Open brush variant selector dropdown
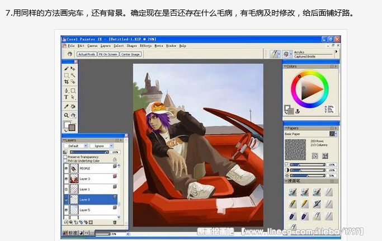 (287, 54)
